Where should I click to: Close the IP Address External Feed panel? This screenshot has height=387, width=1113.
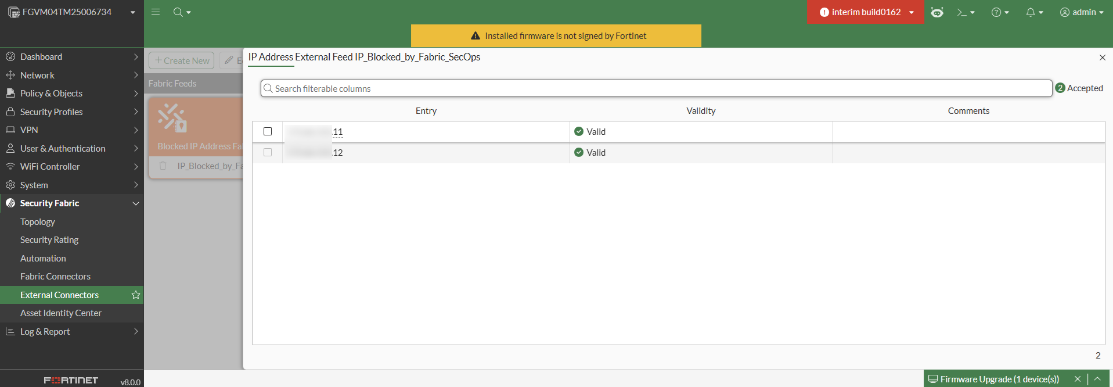(x=1102, y=58)
